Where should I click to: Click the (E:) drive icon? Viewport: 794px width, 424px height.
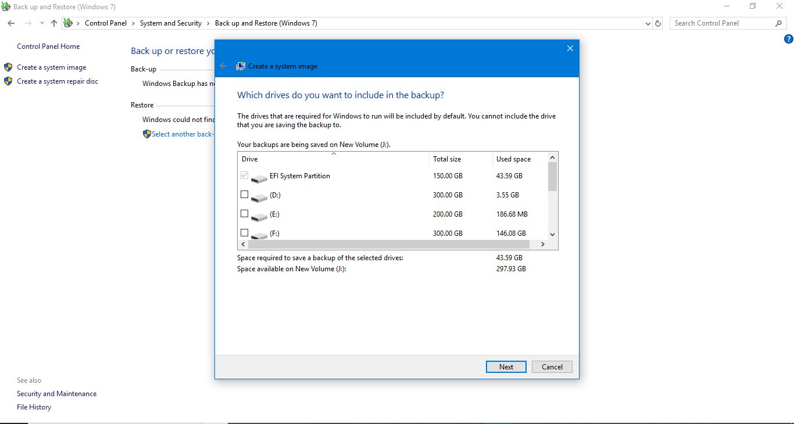[259, 217]
